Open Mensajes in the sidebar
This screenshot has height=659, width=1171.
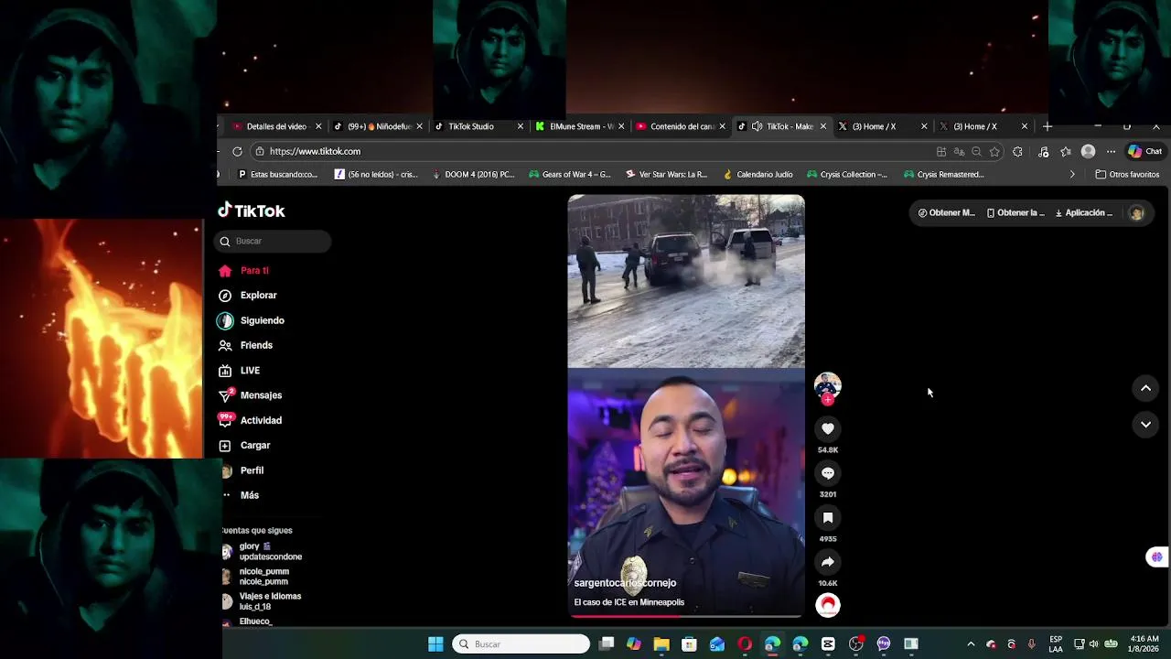pyautogui.click(x=251, y=395)
